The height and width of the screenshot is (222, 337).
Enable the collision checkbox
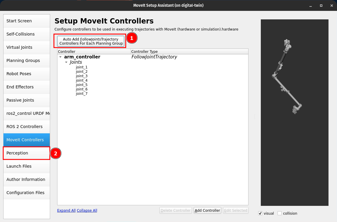click(x=280, y=213)
